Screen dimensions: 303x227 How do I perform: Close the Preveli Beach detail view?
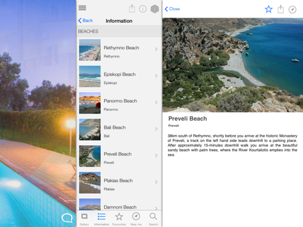(x=172, y=9)
